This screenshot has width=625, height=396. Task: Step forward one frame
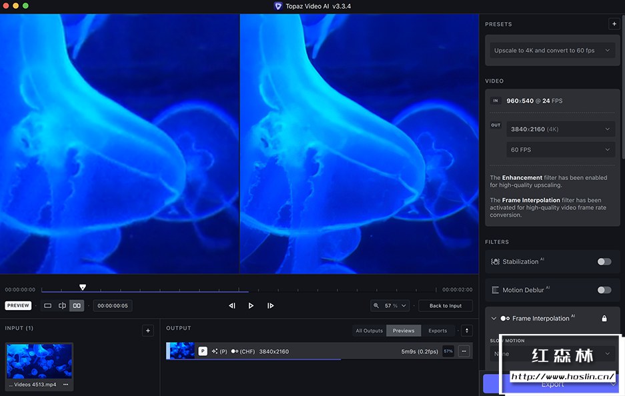click(x=270, y=305)
